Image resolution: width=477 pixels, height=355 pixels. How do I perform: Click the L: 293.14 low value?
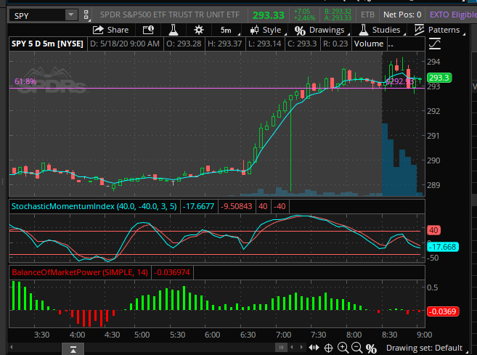coord(265,44)
